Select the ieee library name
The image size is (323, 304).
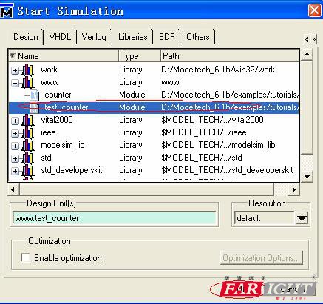pos(48,132)
